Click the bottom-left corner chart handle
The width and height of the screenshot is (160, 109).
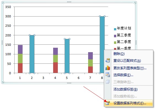[3, 83]
